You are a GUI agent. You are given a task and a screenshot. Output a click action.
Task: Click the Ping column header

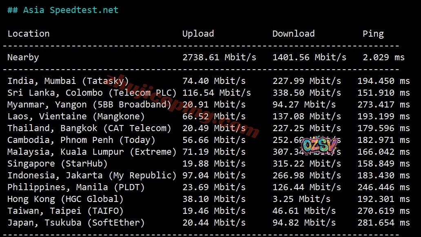click(x=373, y=34)
